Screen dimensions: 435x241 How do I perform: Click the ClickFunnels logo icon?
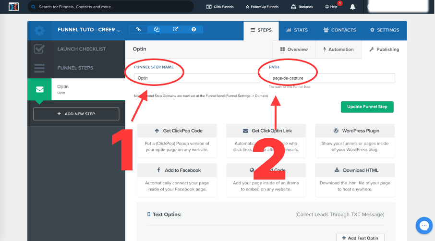(13, 7)
